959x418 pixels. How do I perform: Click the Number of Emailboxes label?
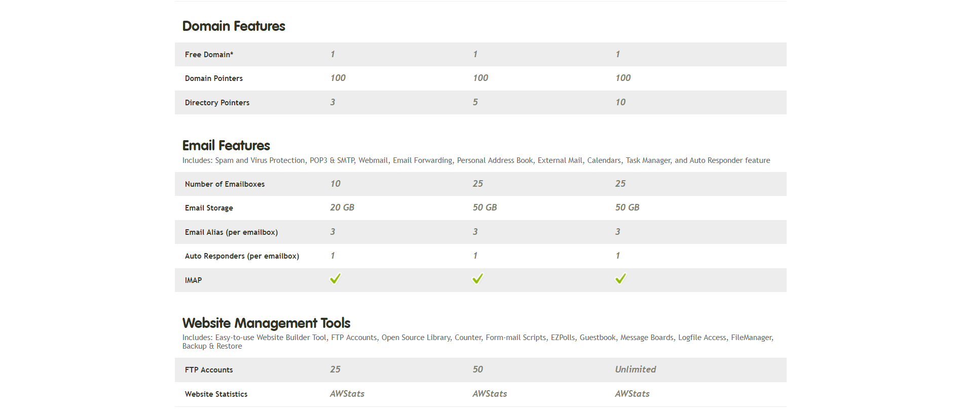click(225, 184)
